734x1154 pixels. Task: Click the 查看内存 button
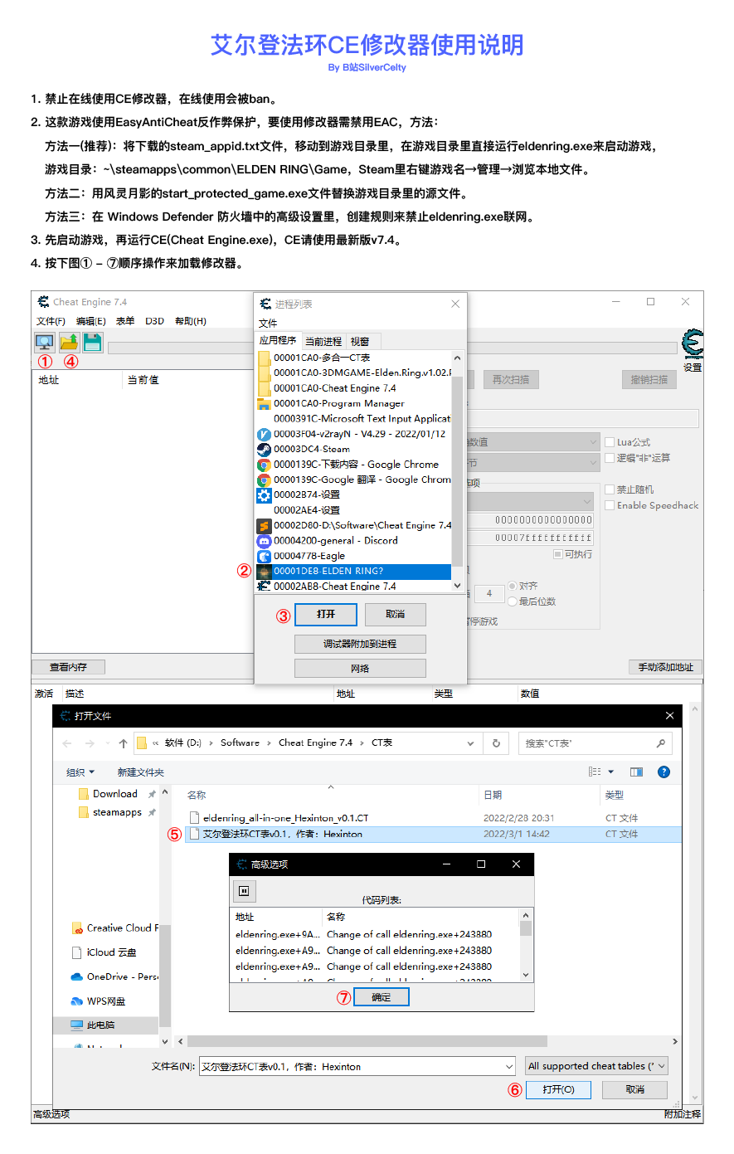(68, 667)
